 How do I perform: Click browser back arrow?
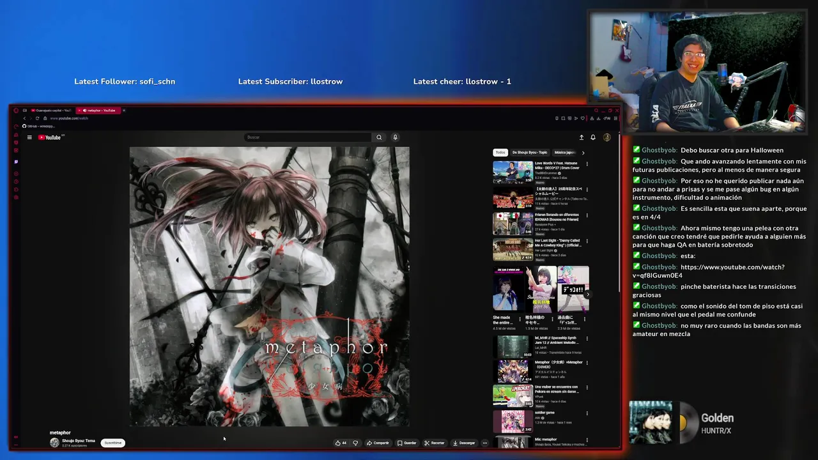(24, 118)
